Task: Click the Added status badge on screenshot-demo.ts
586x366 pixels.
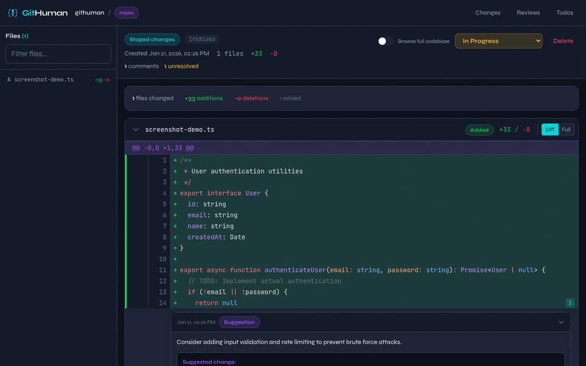Action: pos(479,129)
